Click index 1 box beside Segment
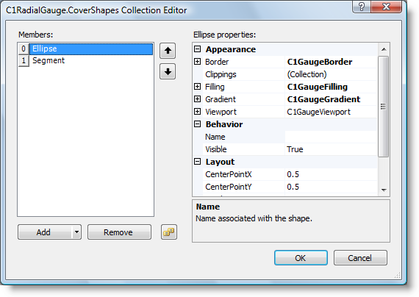The image size is (419, 297). point(24,61)
